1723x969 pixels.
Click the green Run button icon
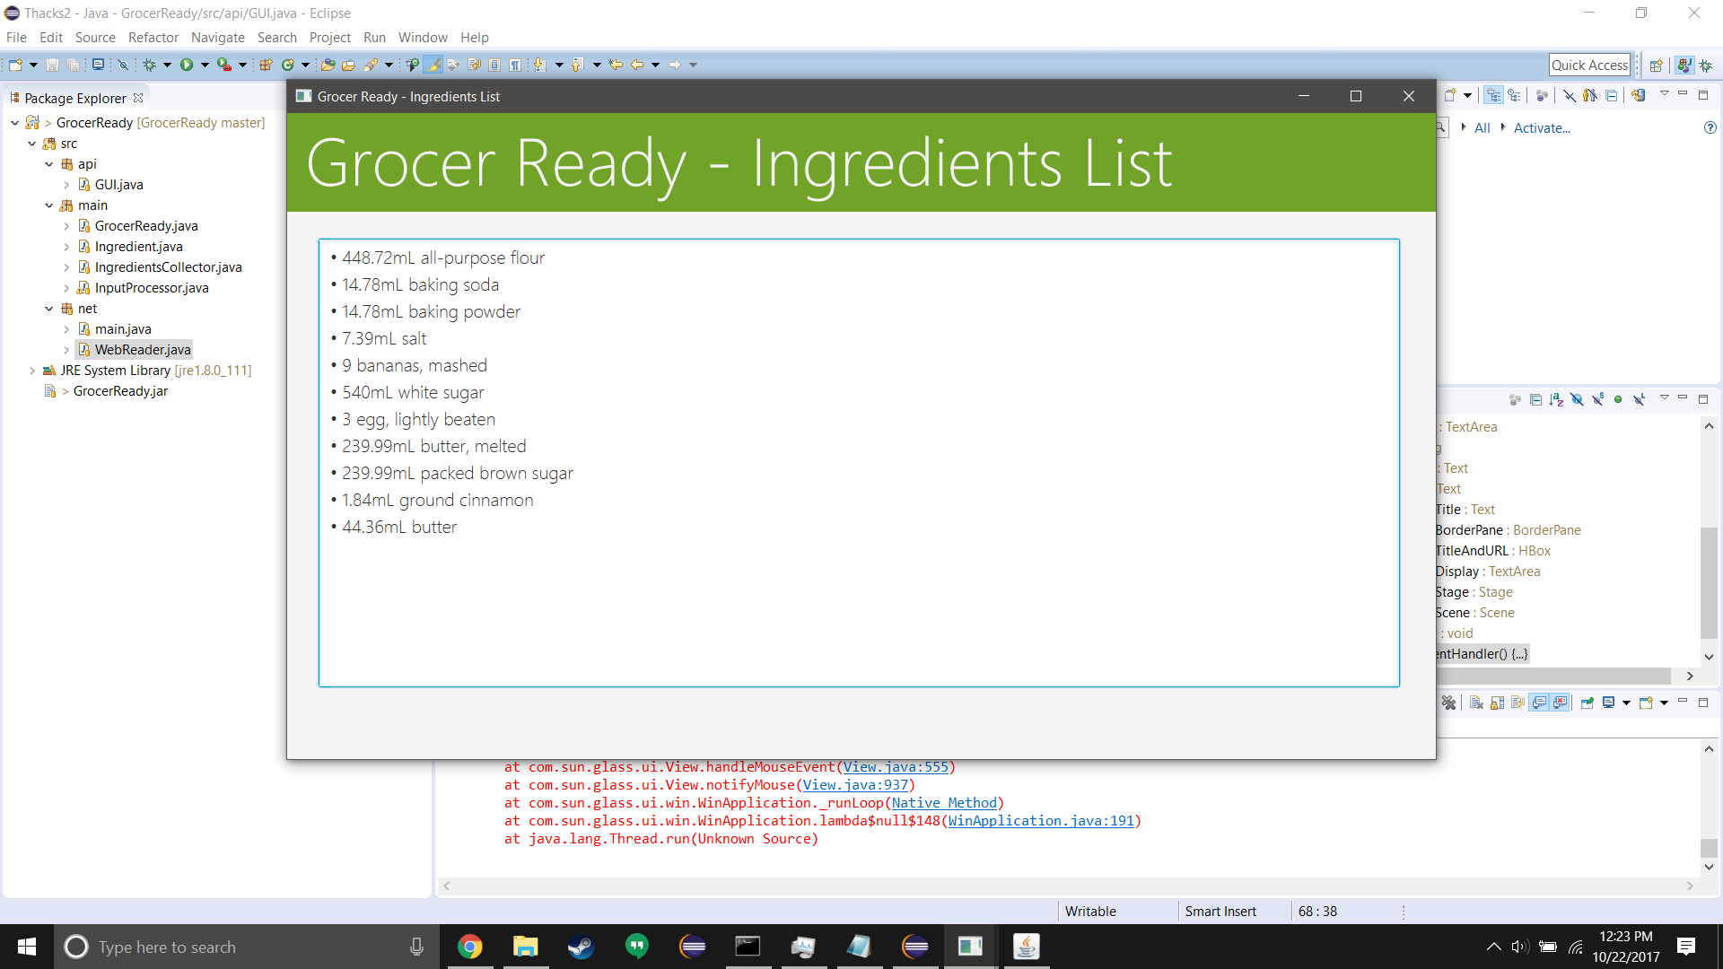click(x=187, y=65)
